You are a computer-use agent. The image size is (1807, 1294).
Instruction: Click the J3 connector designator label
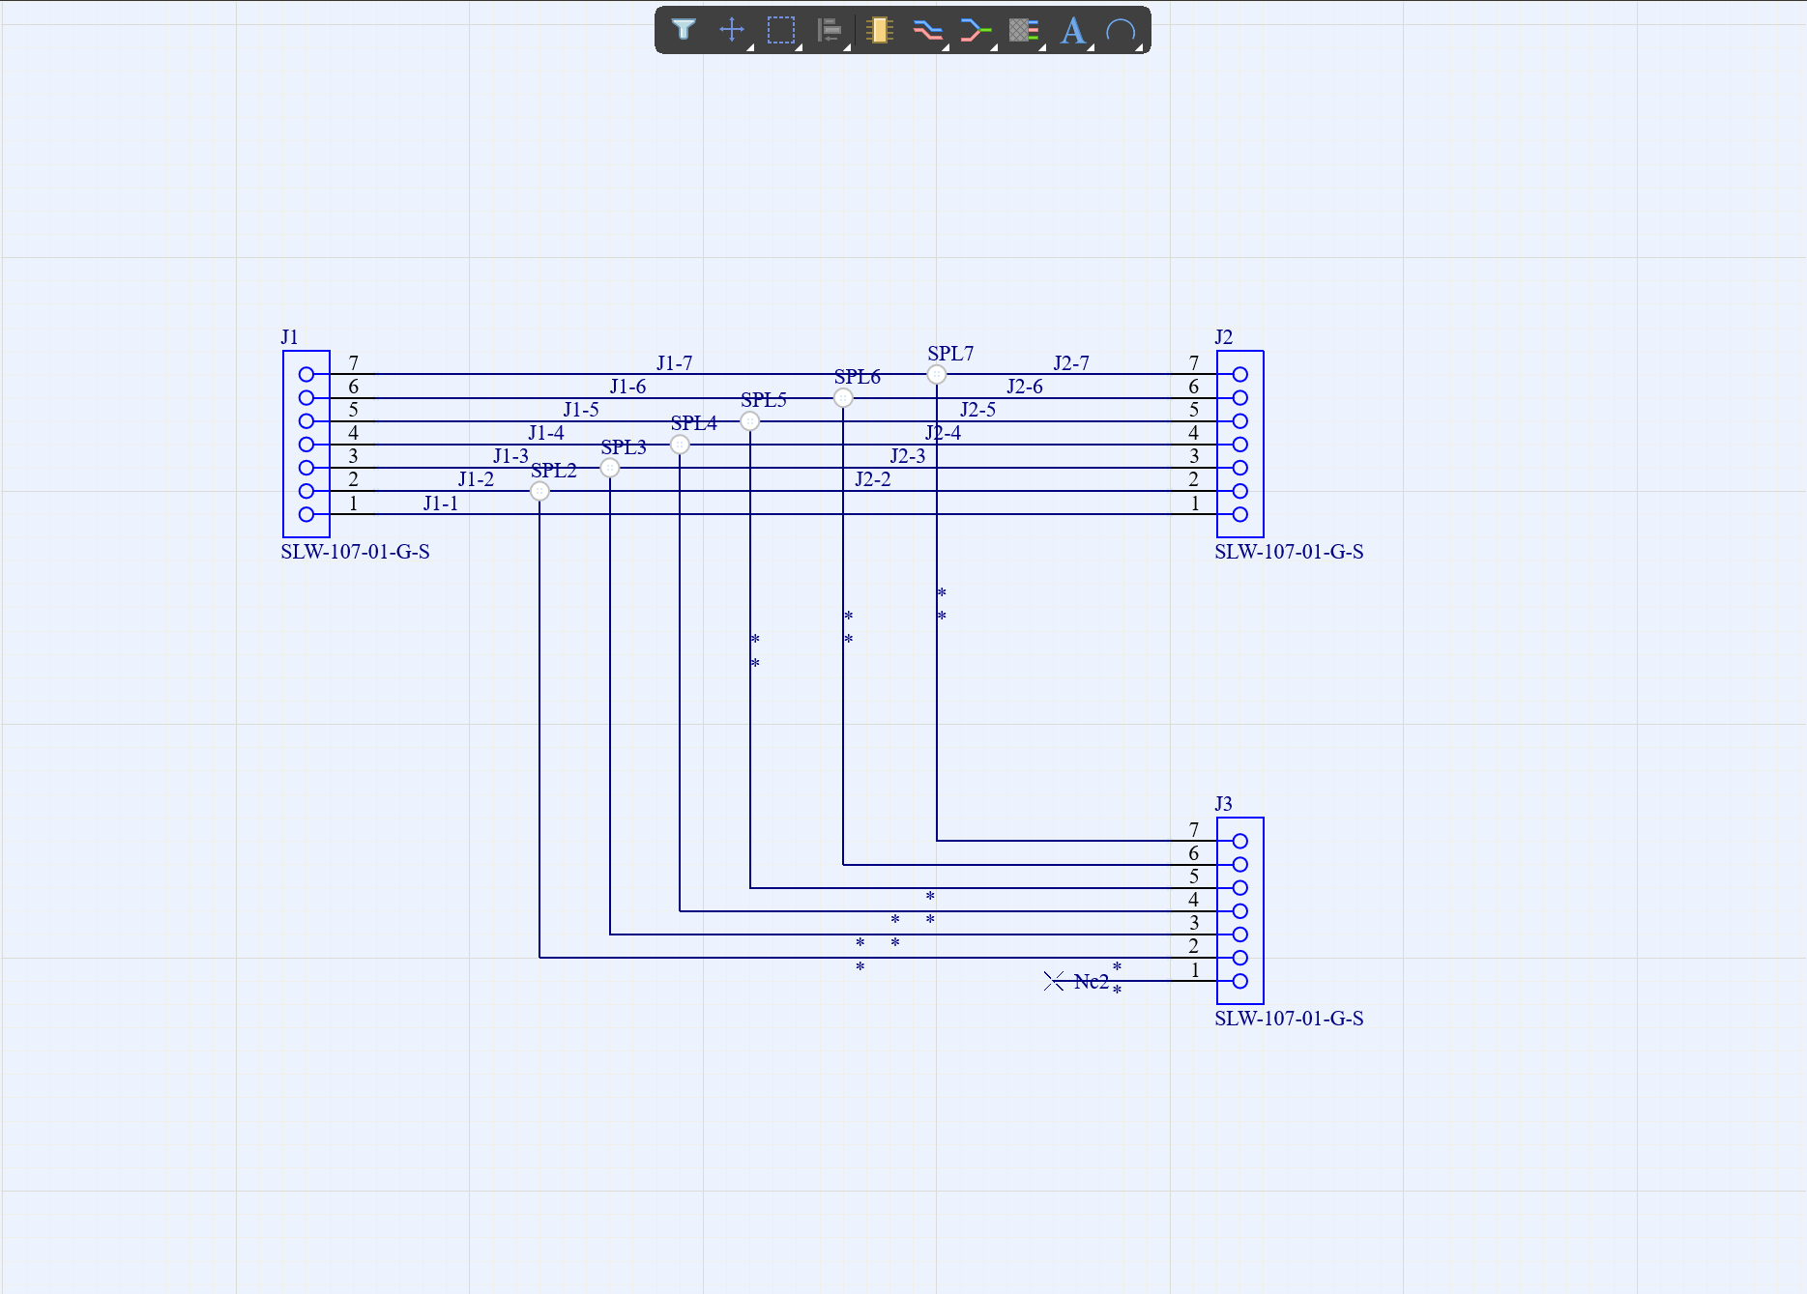[x=1223, y=804]
